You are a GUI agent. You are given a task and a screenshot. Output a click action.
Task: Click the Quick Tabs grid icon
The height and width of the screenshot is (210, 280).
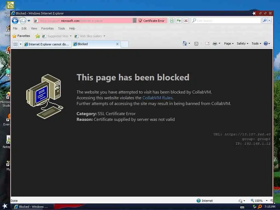tap(16, 44)
